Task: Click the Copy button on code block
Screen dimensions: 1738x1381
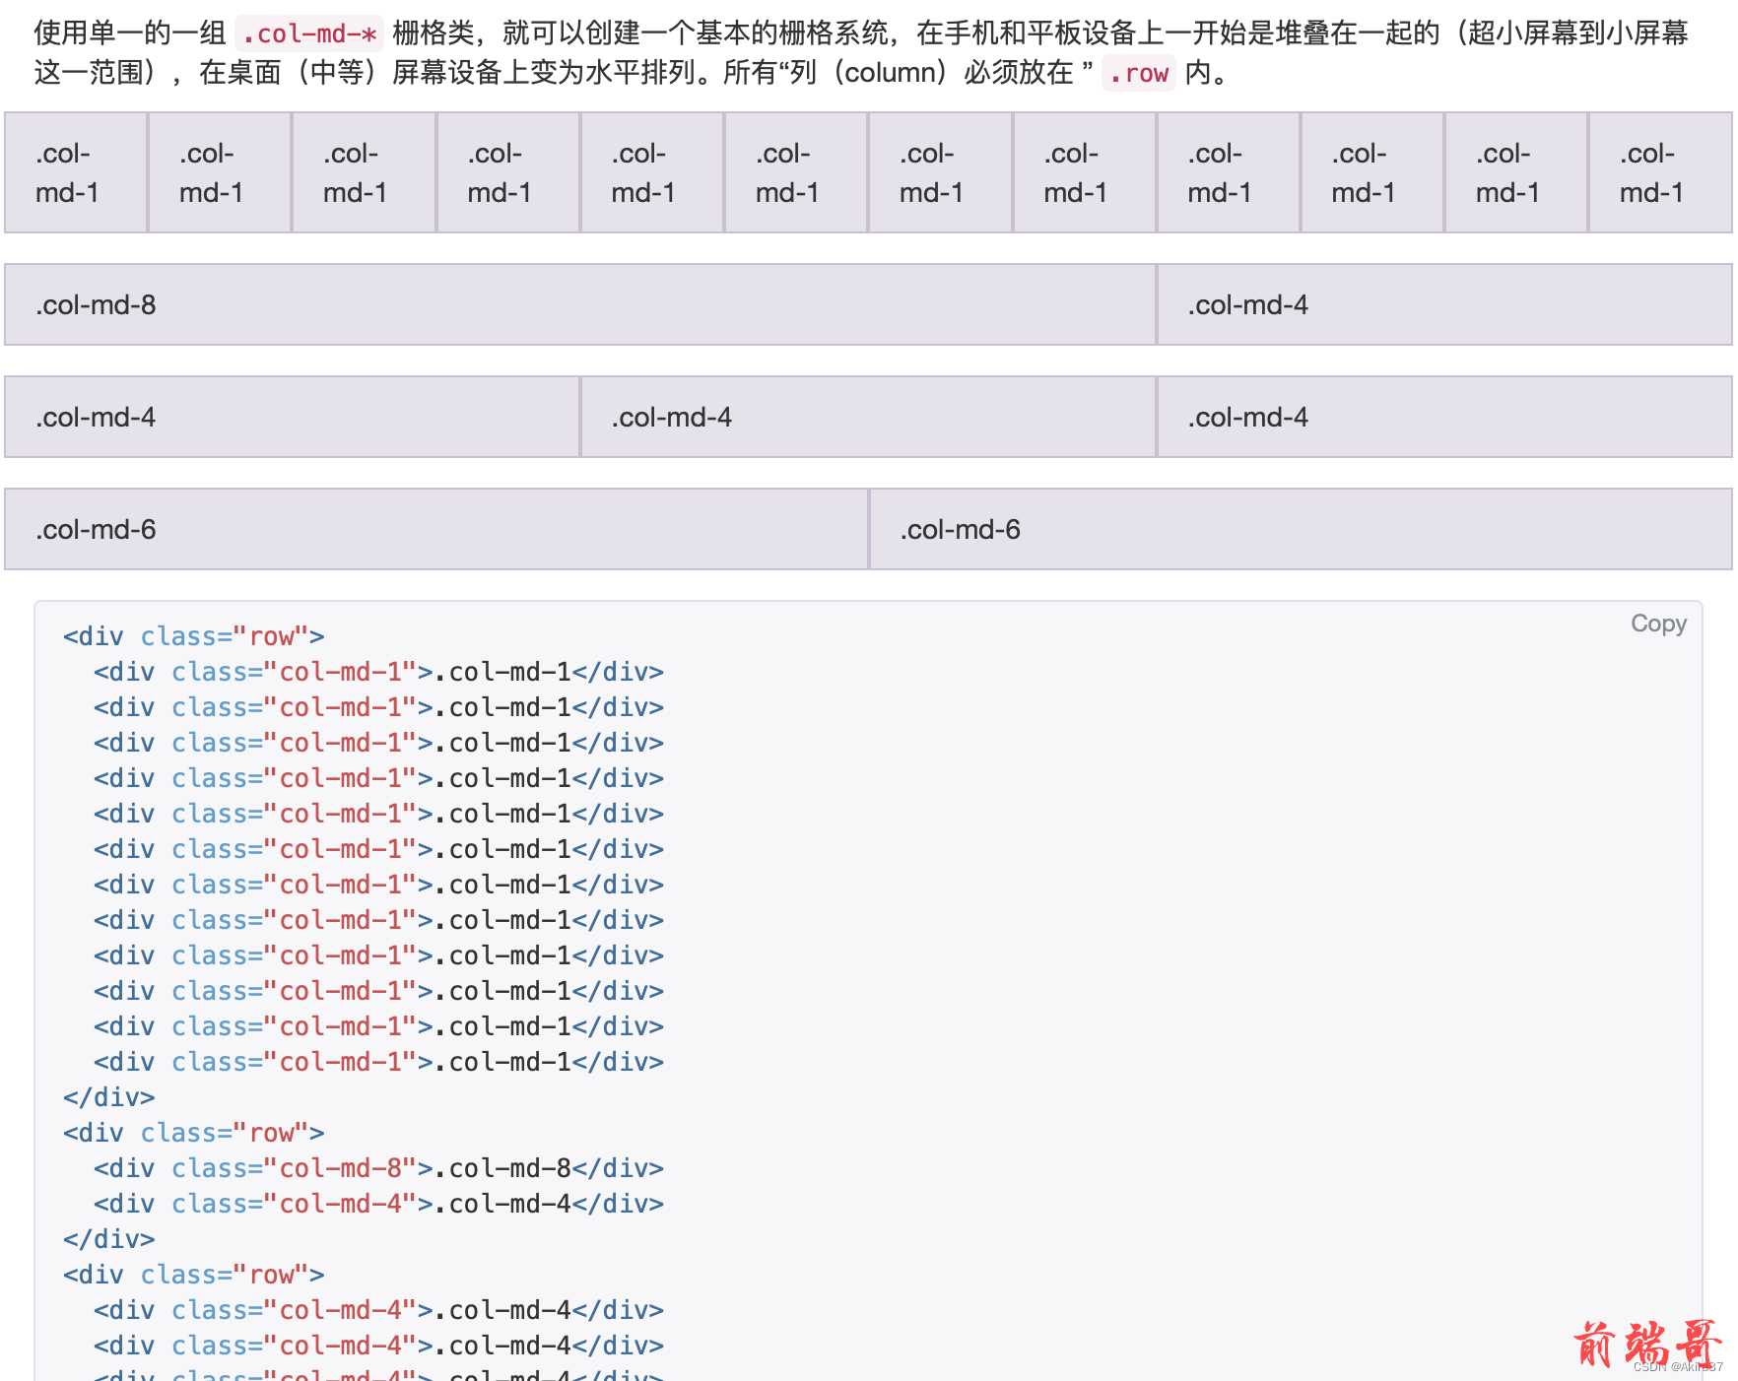Action: point(1657,624)
